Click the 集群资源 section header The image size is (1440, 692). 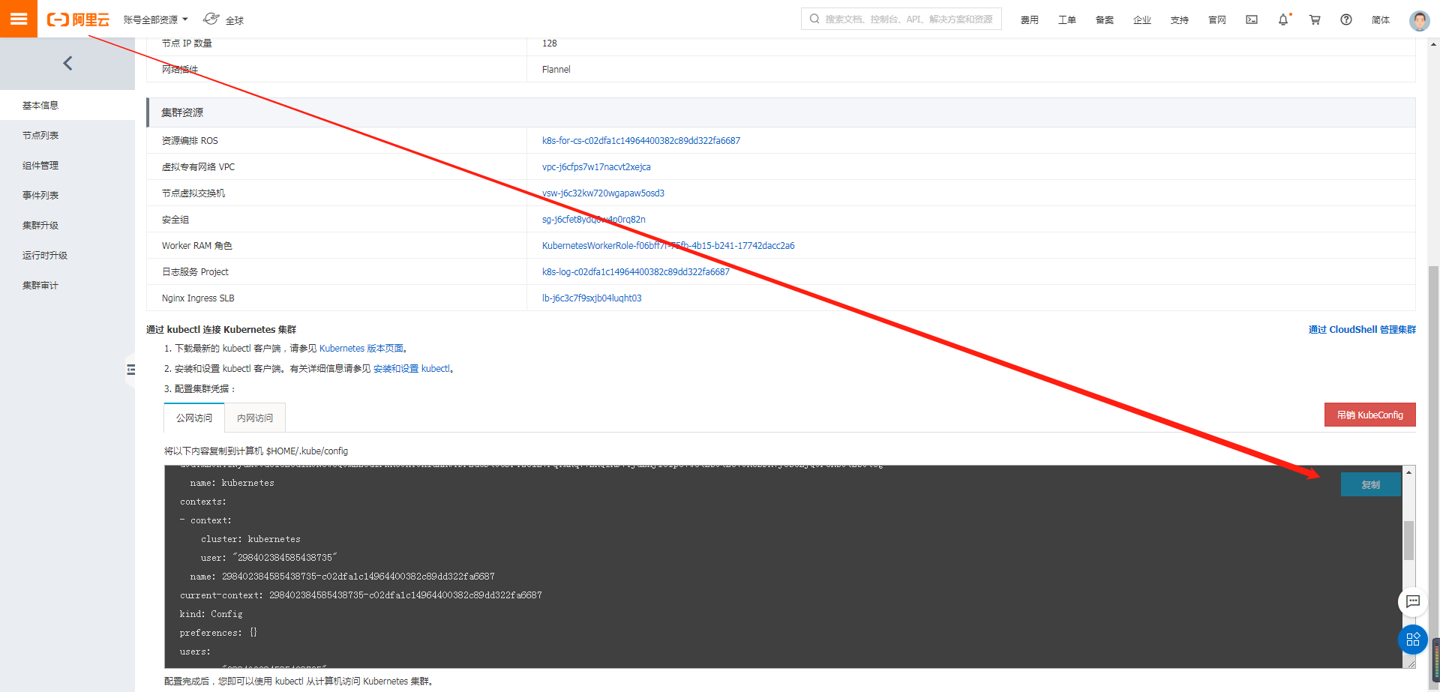point(781,112)
